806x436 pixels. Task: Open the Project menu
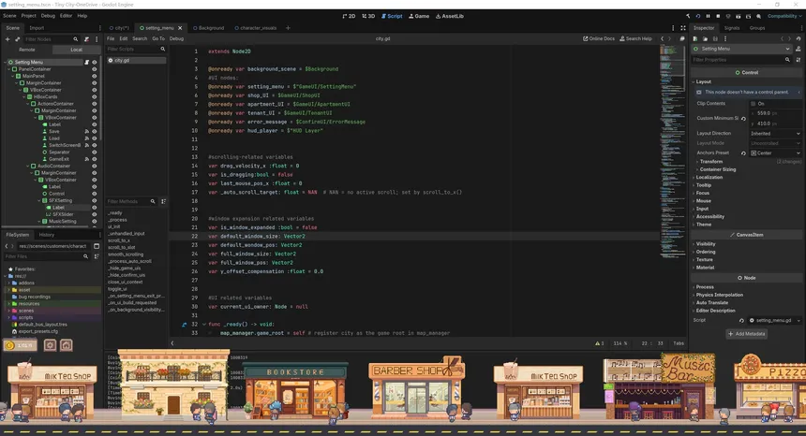tap(29, 16)
